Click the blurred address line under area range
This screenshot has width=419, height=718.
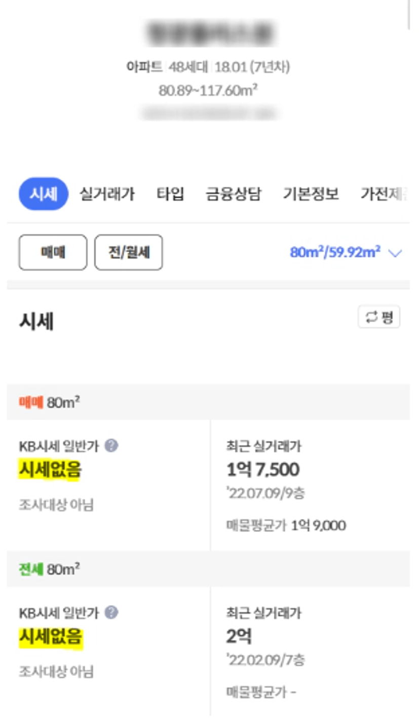click(211, 113)
